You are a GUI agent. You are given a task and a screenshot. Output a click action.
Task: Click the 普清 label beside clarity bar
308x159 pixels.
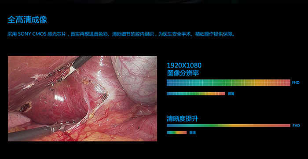[193, 133]
